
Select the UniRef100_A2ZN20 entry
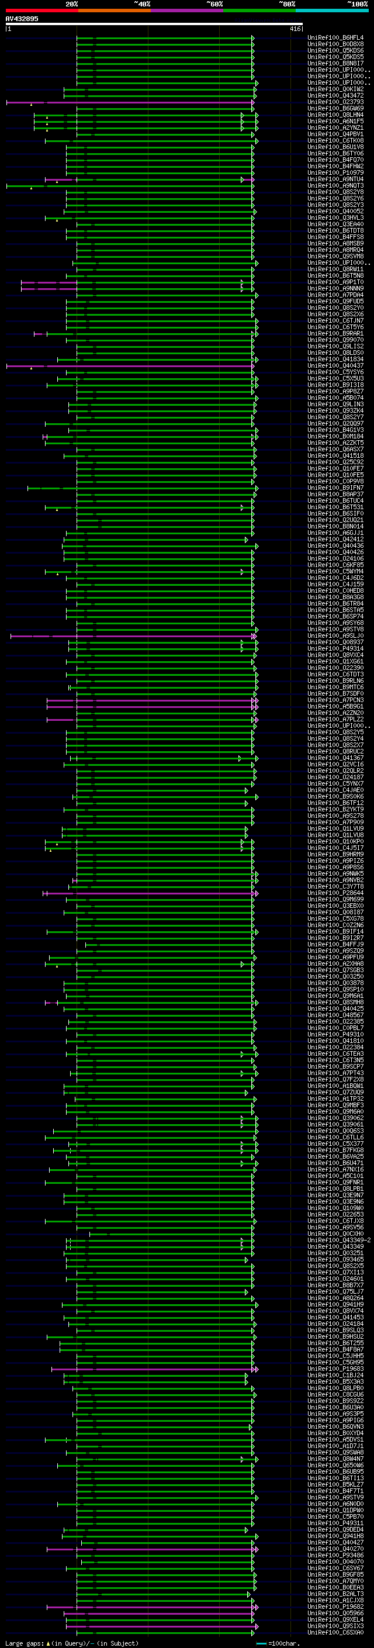coord(335,712)
